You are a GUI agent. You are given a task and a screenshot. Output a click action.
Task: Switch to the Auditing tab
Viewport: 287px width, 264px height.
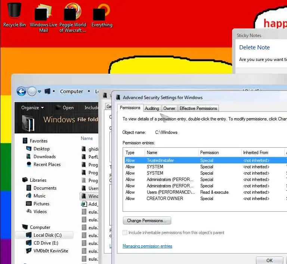[152, 108]
